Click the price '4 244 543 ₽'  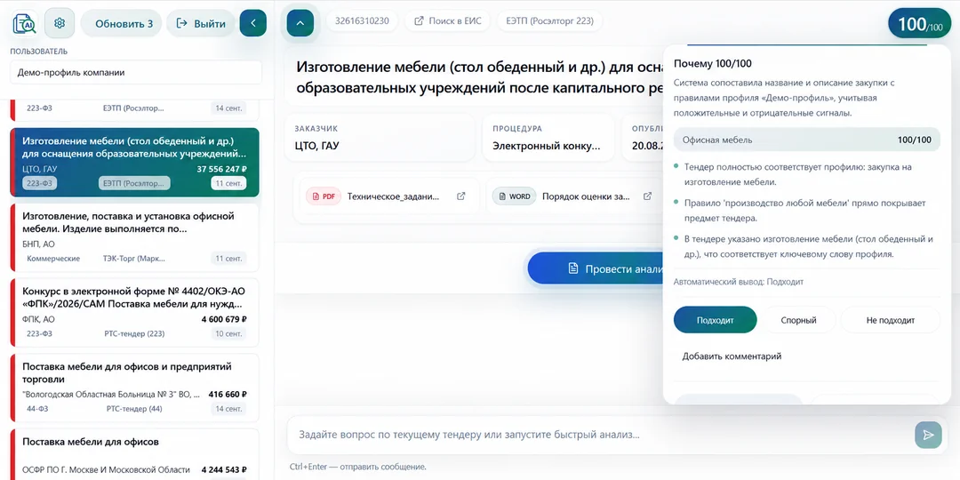pyautogui.click(x=224, y=469)
